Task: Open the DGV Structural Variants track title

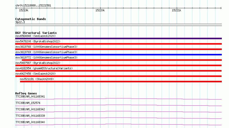Action: 36,33
